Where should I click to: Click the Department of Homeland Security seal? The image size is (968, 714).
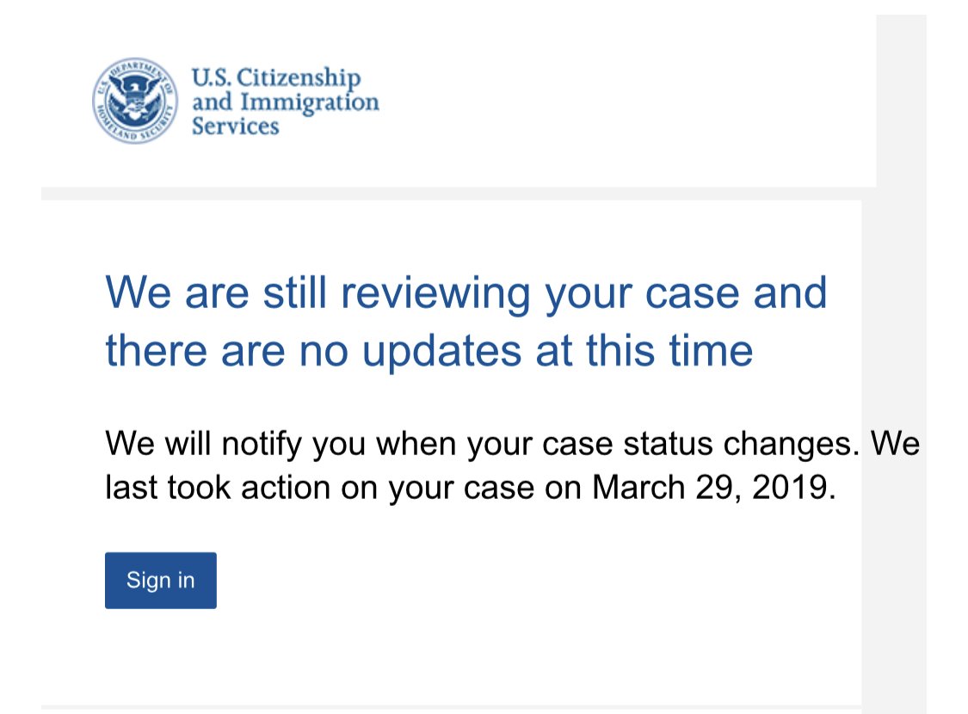(x=134, y=101)
